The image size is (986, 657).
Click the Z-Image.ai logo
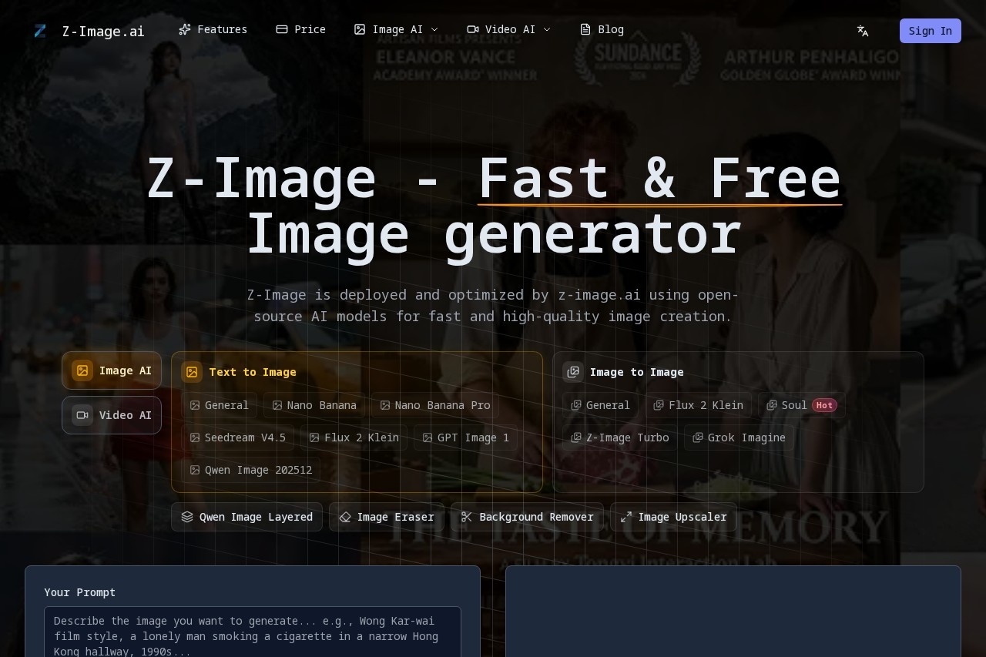tap(89, 32)
